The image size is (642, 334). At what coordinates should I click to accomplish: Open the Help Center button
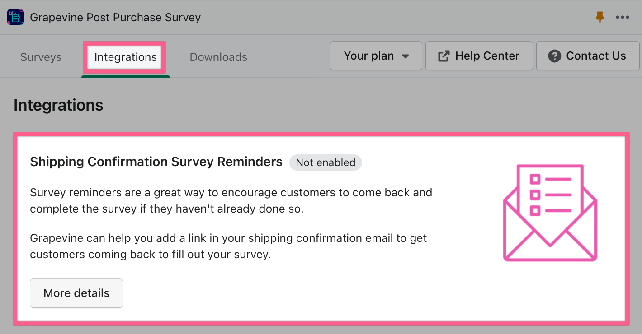(479, 56)
